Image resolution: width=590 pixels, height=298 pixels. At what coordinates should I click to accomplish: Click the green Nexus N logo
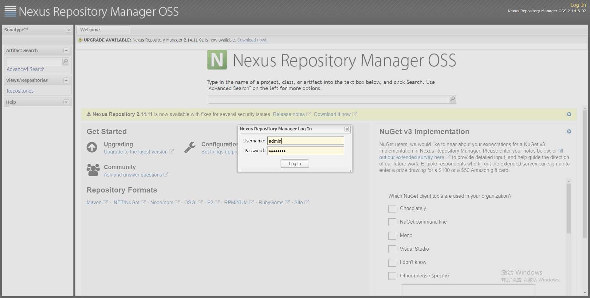pyautogui.click(x=217, y=60)
